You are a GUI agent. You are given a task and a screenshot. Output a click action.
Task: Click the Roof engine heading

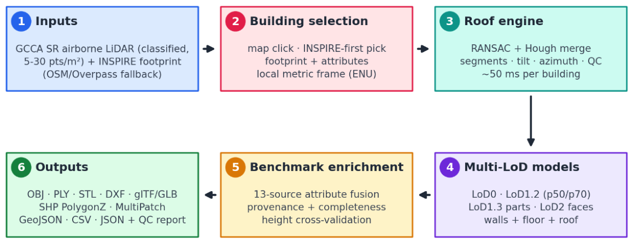coord(504,21)
